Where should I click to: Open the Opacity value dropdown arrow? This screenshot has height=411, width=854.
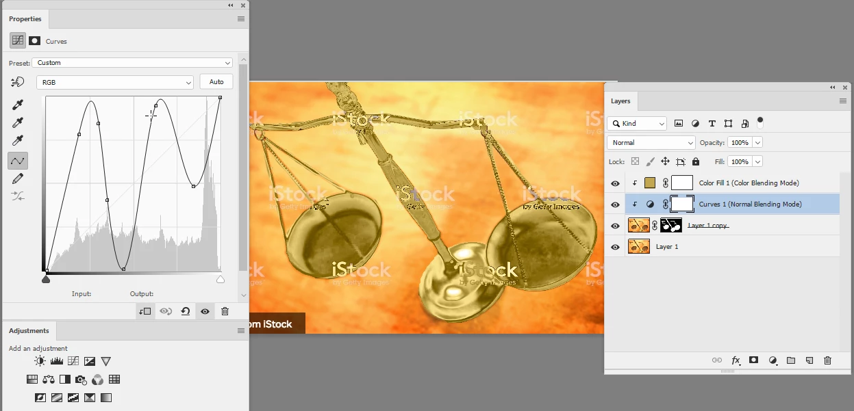pos(757,143)
